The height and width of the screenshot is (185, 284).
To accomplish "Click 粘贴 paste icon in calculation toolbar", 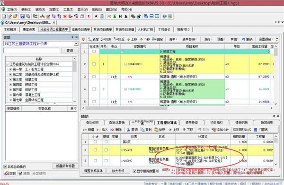I will 160,130.
